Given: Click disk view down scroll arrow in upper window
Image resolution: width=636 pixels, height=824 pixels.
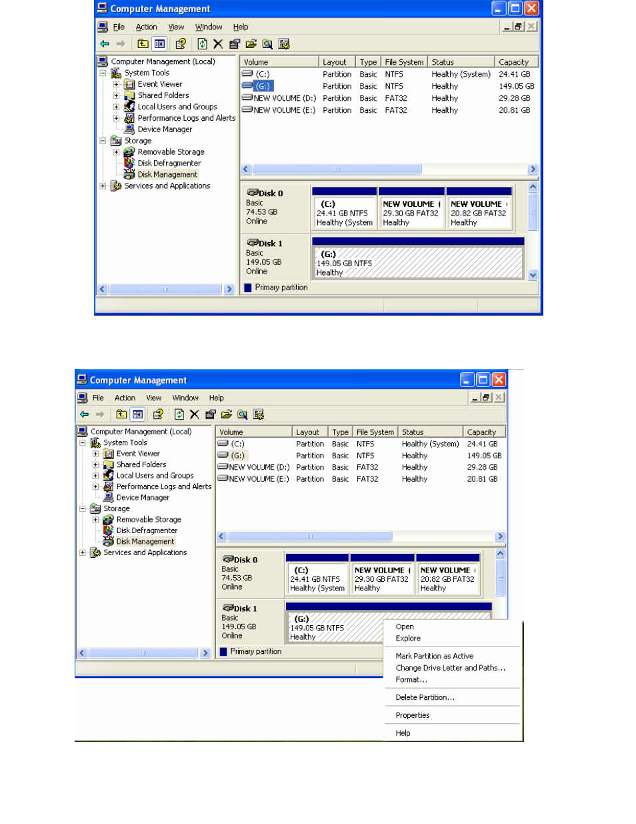Looking at the screenshot, I should pyautogui.click(x=533, y=275).
